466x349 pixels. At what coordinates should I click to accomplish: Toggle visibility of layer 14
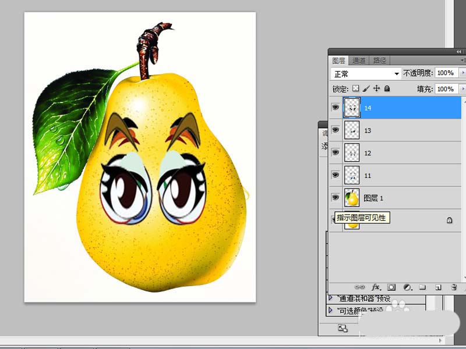pyautogui.click(x=336, y=108)
